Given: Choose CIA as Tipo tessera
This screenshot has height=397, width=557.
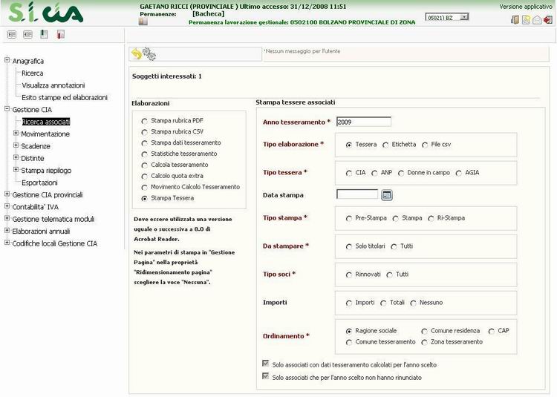Looking at the screenshot, I should tap(349, 173).
